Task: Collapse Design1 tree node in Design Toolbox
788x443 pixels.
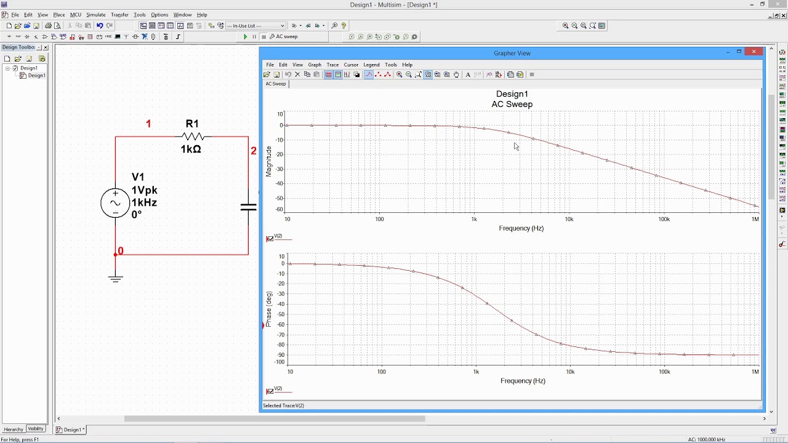Action: pyautogui.click(x=8, y=68)
